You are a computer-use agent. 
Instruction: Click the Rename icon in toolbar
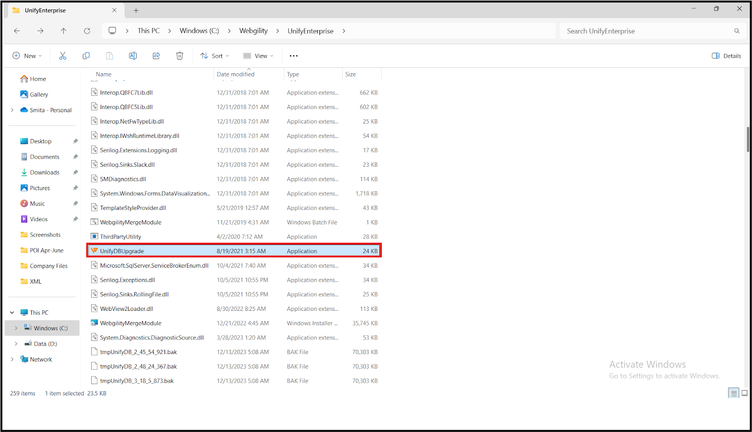tap(133, 56)
